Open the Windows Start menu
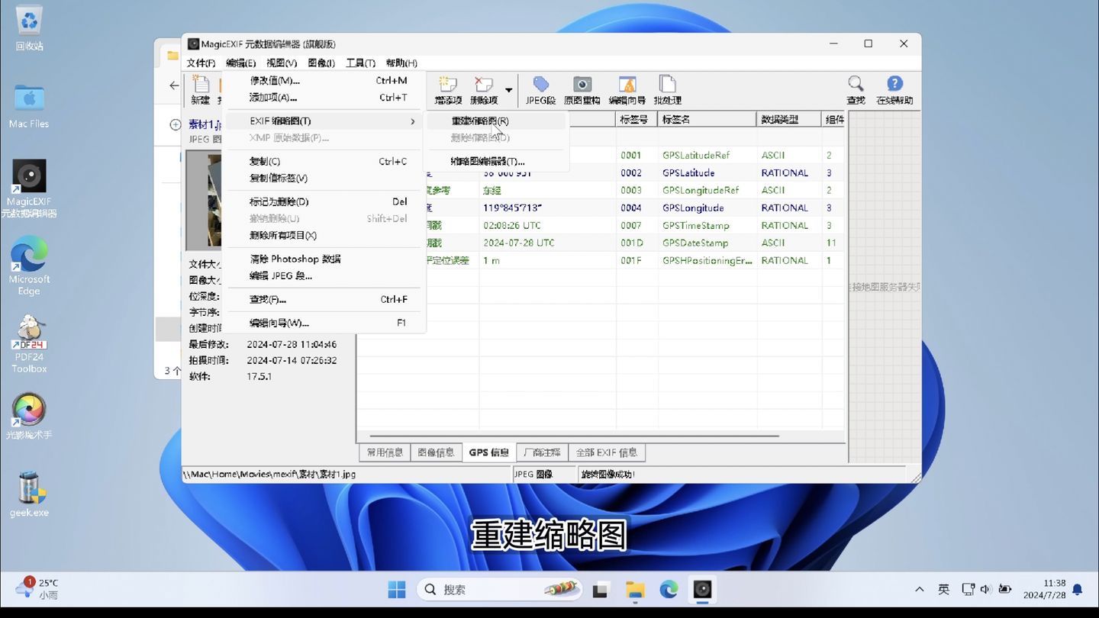1099x618 pixels. (x=397, y=589)
